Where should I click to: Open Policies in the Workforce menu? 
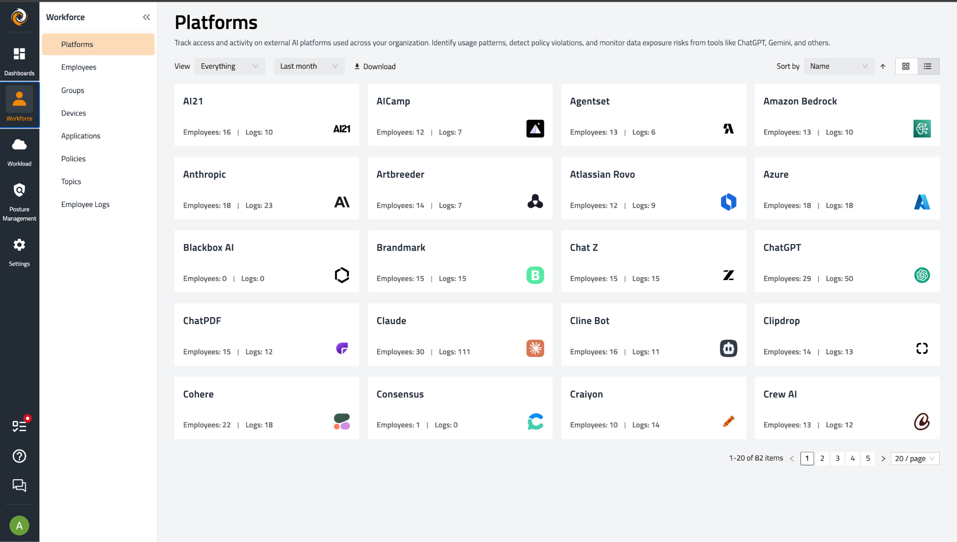pyautogui.click(x=98, y=159)
